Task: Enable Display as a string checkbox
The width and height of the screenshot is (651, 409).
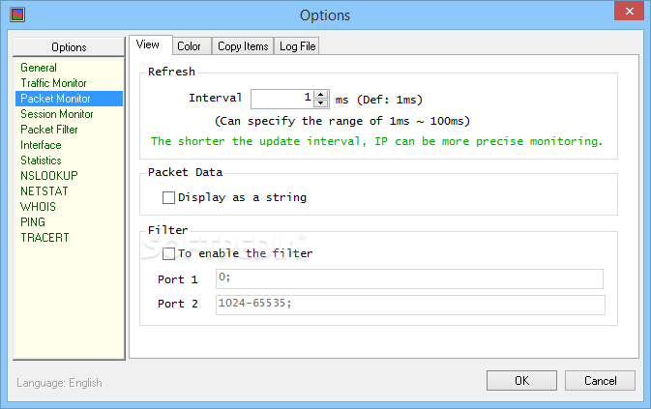Action: coord(169,197)
